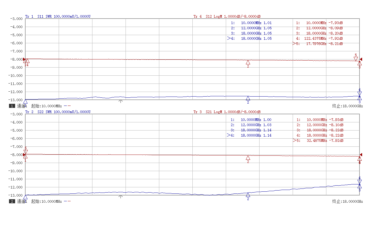
Task: Select active marker 5 on S12 trace
Action: click(x=356, y=59)
